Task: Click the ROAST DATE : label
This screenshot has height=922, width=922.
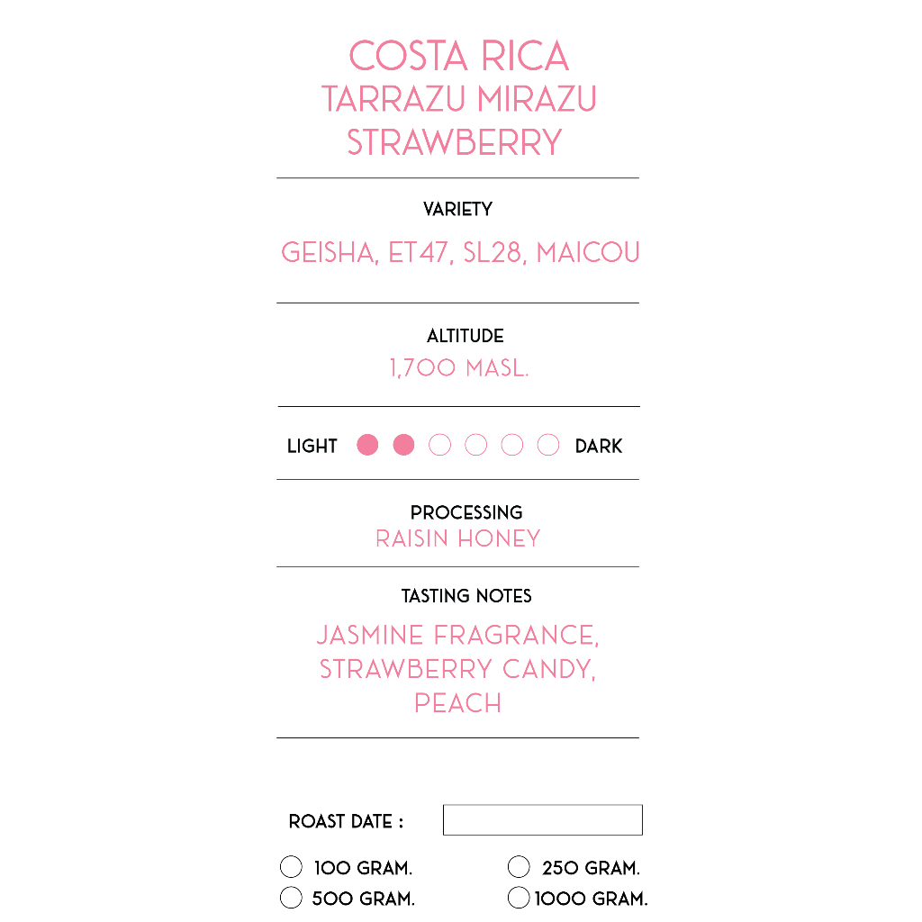Action: point(346,821)
